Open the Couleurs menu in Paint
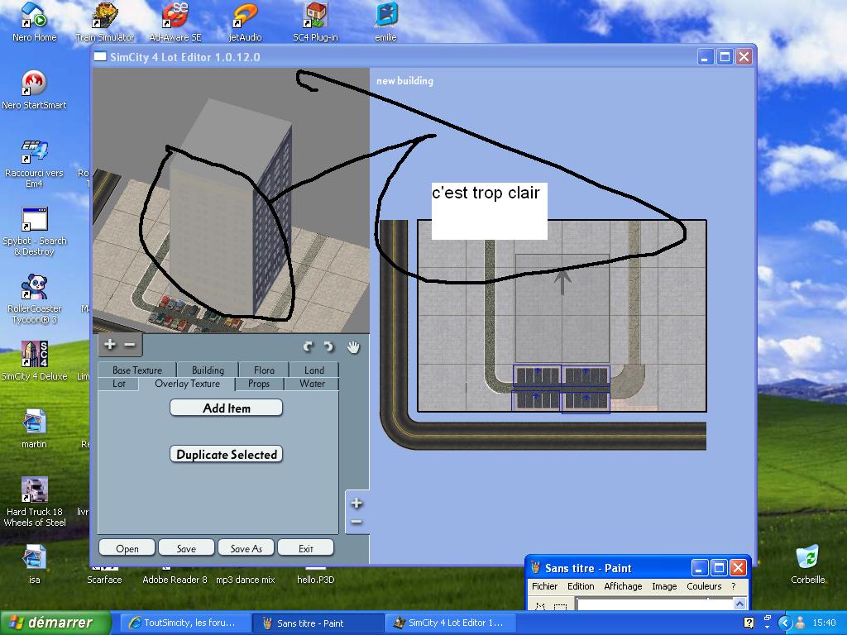The width and height of the screenshot is (847, 635). click(x=704, y=586)
